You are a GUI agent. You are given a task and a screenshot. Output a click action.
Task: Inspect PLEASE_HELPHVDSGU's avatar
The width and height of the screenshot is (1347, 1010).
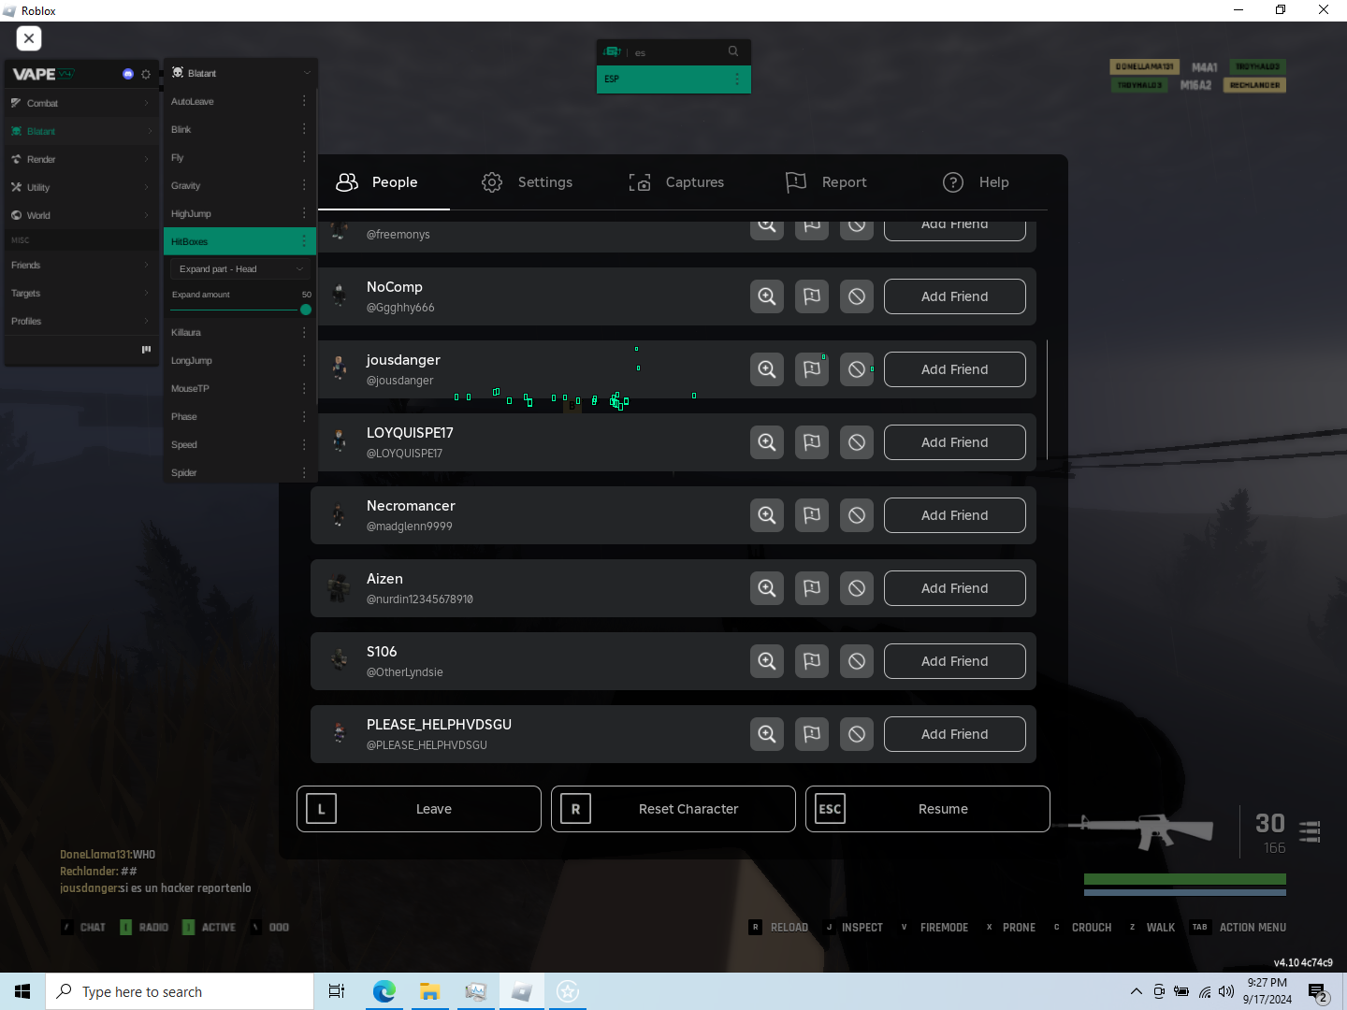tap(767, 734)
